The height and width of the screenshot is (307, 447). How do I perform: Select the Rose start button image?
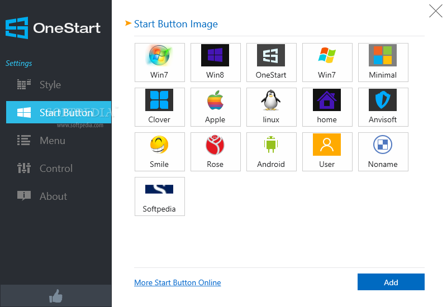tap(216, 152)
